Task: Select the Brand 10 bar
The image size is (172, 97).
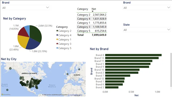Action: pyautogui.click(x=122, y=70)
